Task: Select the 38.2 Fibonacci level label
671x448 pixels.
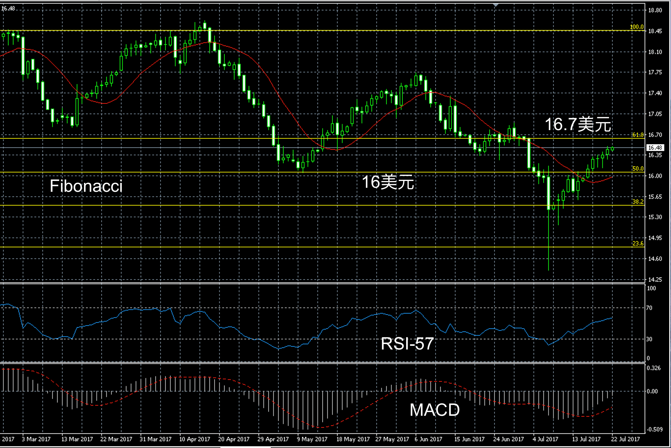Action: tap(638, 202)
